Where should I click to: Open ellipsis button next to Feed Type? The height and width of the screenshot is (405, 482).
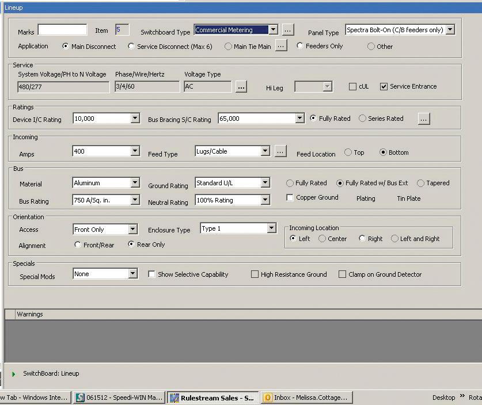click(280, 151)
